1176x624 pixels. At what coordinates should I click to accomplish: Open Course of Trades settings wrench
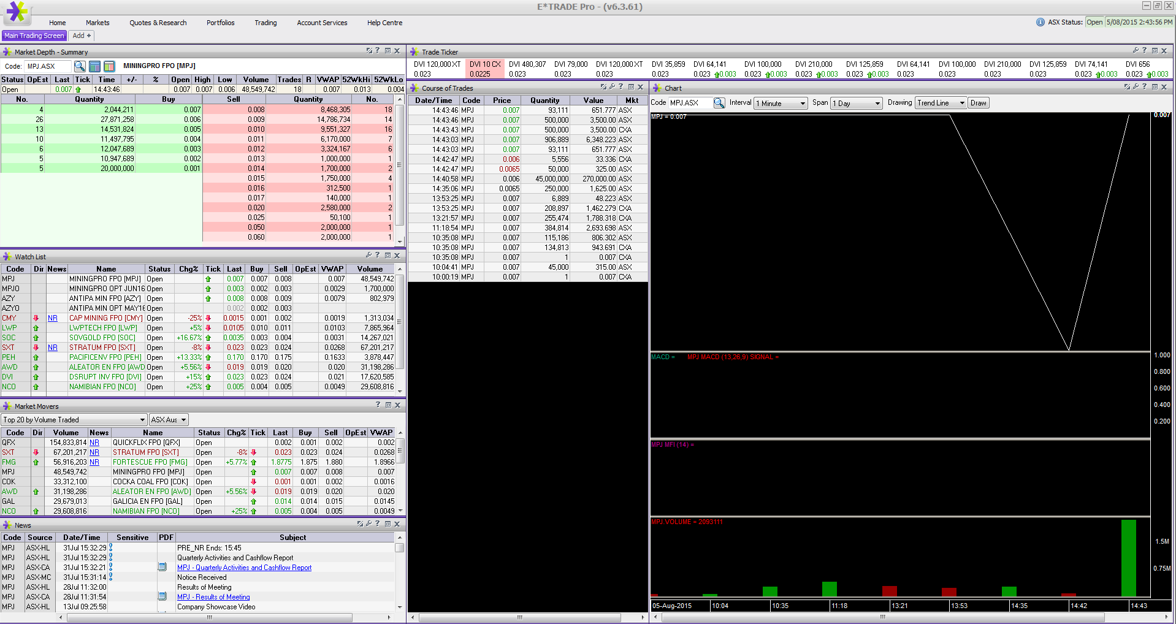click(x=612, y=87)
